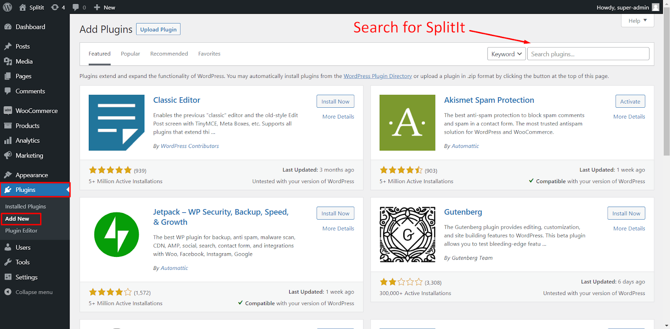Activate the Akismet Spam Protection plugin
The width and height of the screenshot is (670, 329).
pos(630,101)
